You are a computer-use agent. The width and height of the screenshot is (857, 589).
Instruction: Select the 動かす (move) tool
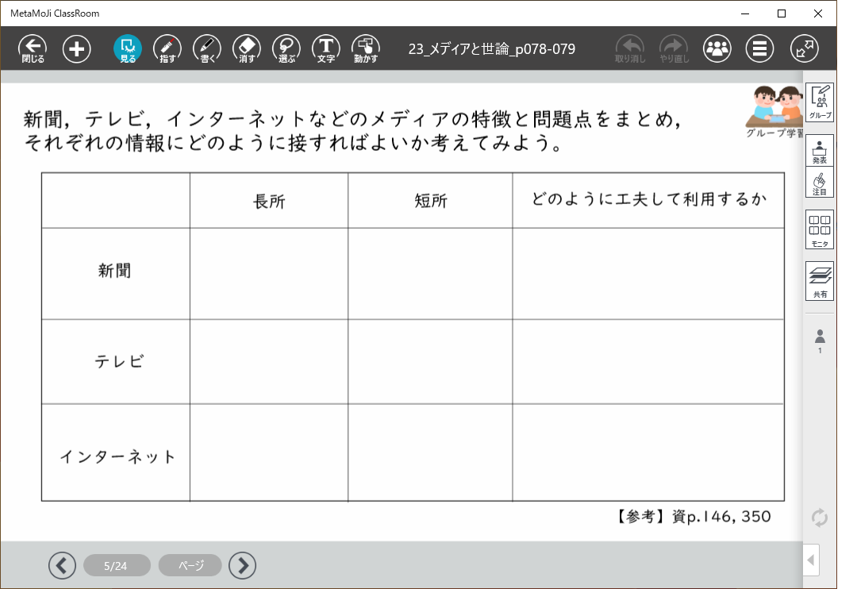pyautogui.click(x=366, y=48)
